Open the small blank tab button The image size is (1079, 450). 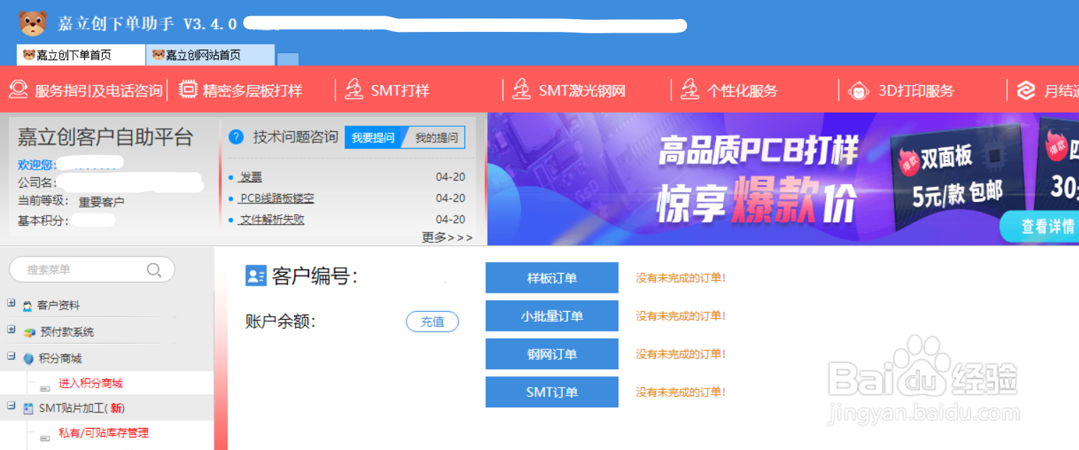(288, 59)
